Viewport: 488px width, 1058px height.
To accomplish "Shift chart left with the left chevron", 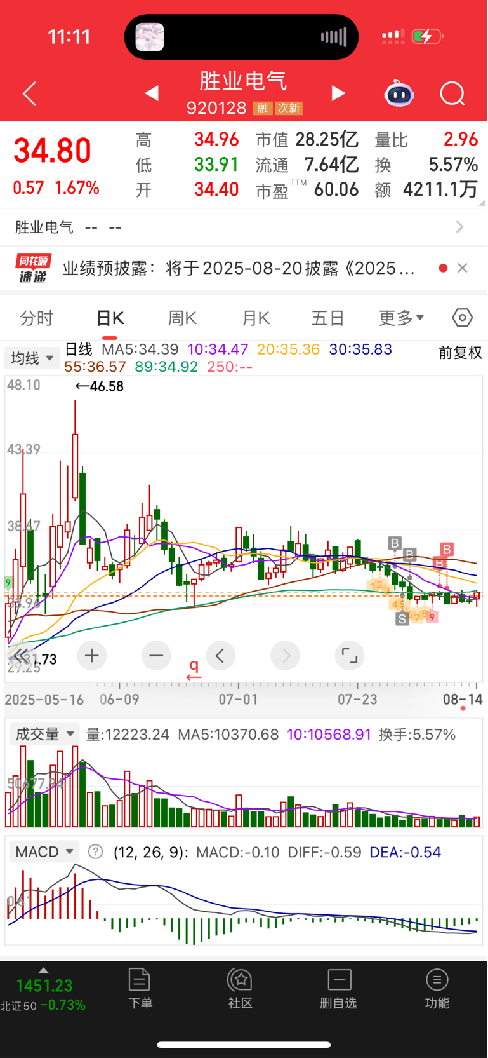I will 221,656.
